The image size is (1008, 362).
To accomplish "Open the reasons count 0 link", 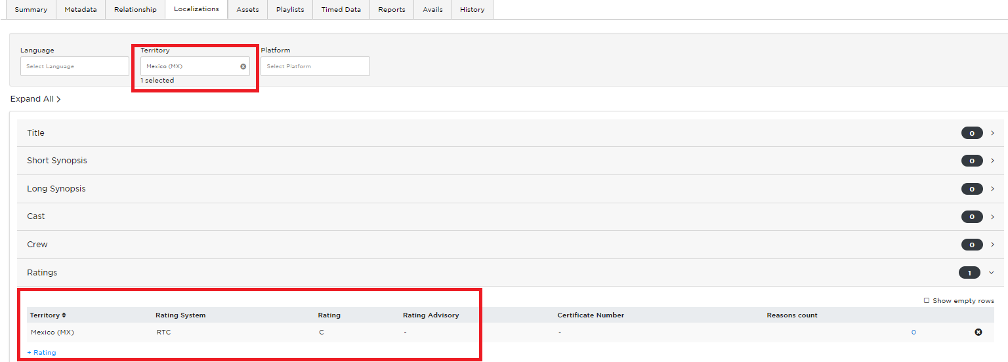I will [x=913, y=332].
